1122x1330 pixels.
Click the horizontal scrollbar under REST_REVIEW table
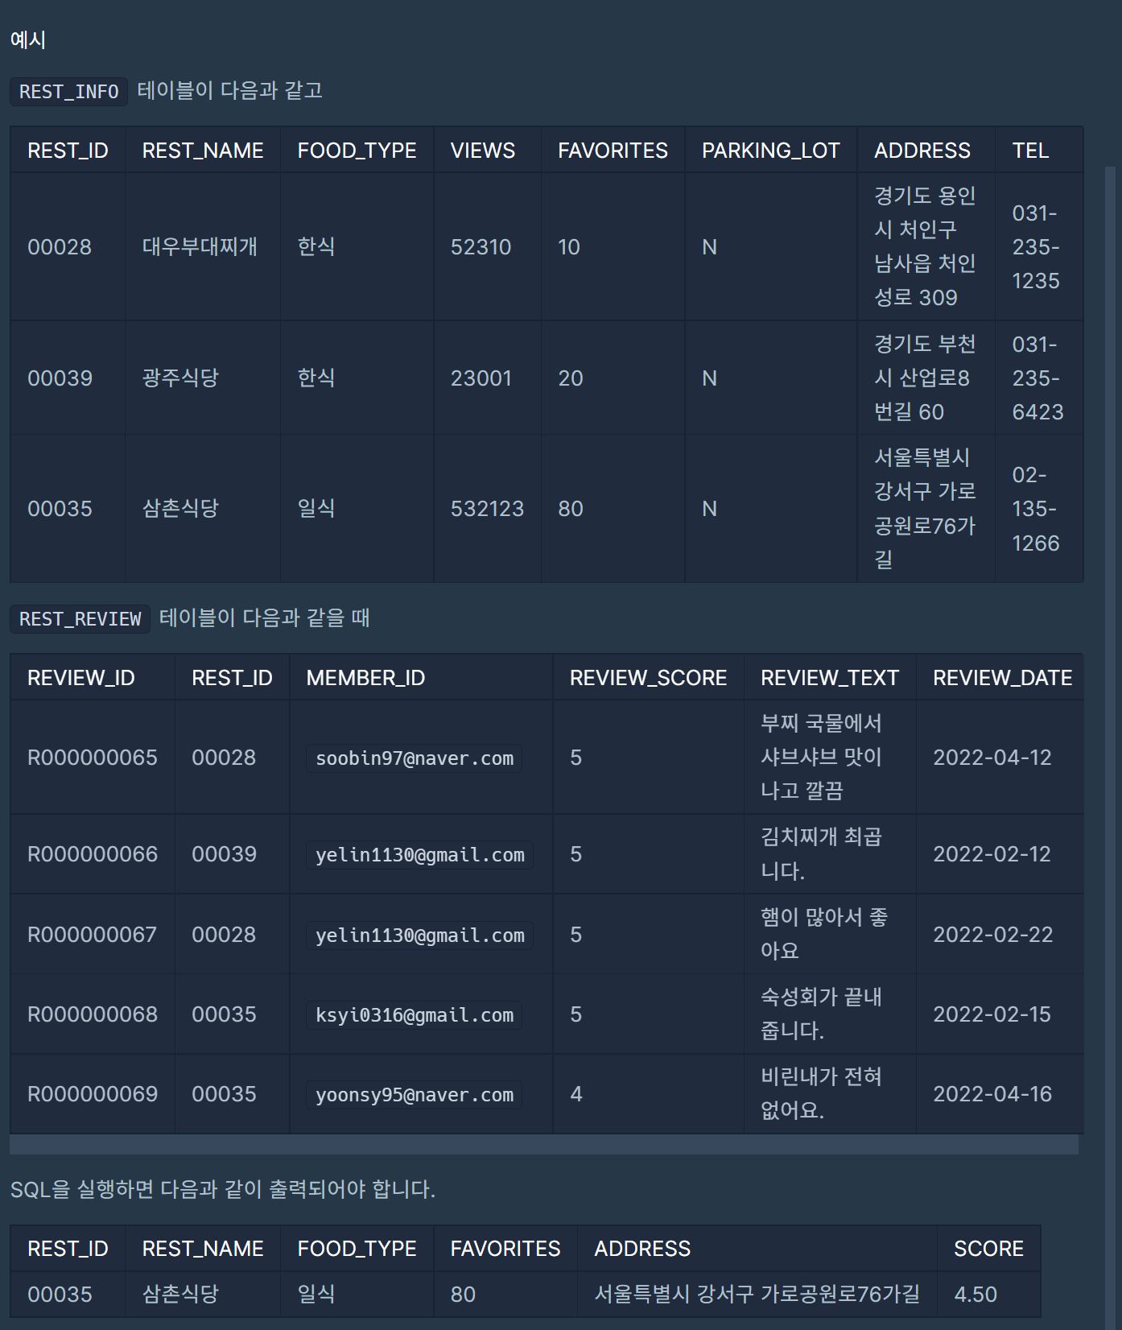[544, 1145]
